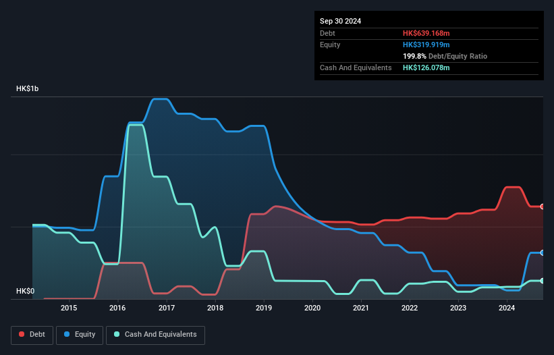Viewport: 554px width, 355px height.
Task: Toggle Cash And Equivalents legend button
Action: pyautogui.click(x=155, y=335)
